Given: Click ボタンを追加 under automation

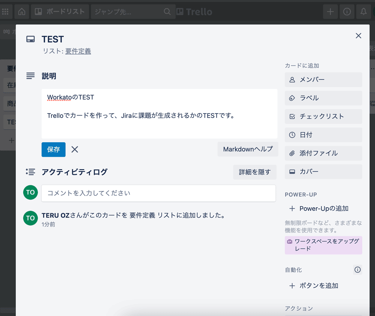Looking at the screenshot, I should coord(323,286).
